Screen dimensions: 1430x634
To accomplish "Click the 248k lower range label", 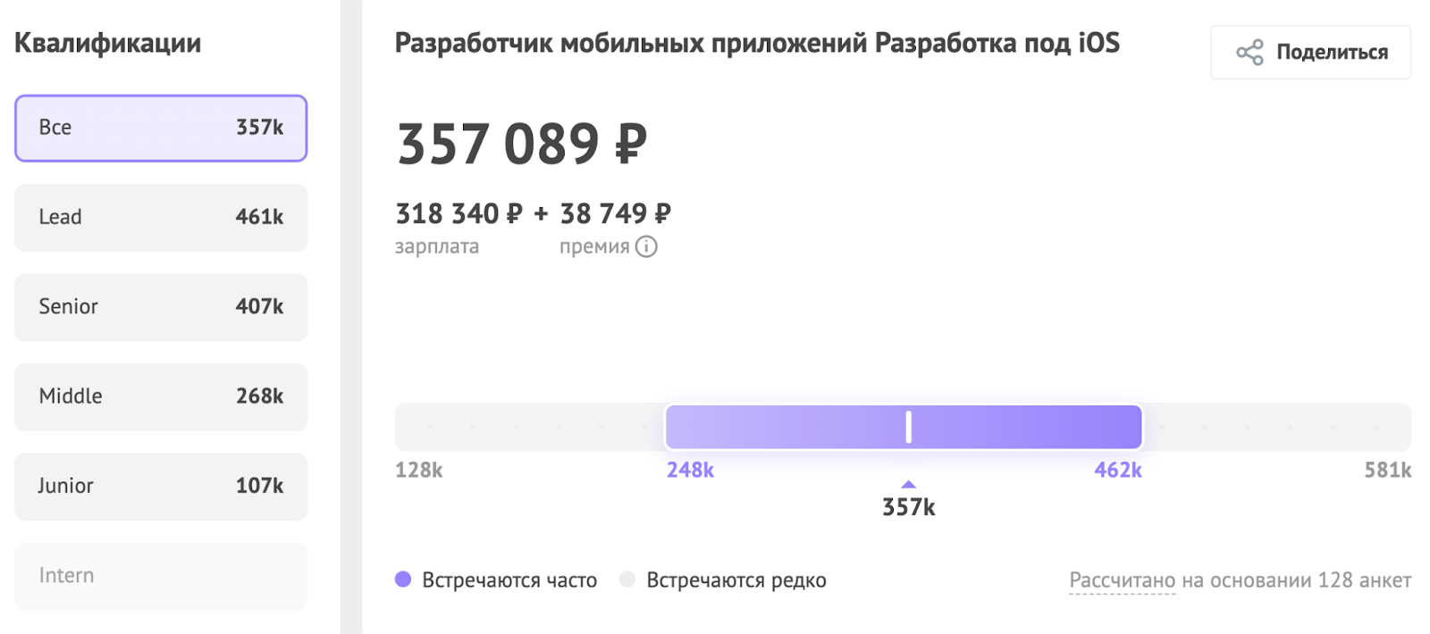I will [x=691, y=470].
